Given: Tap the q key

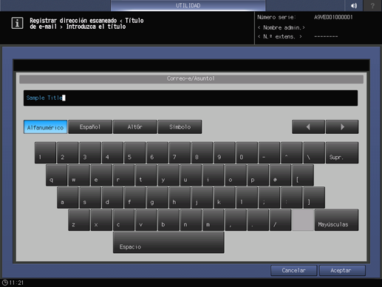Looking at the screenshot, I should 56,175.
